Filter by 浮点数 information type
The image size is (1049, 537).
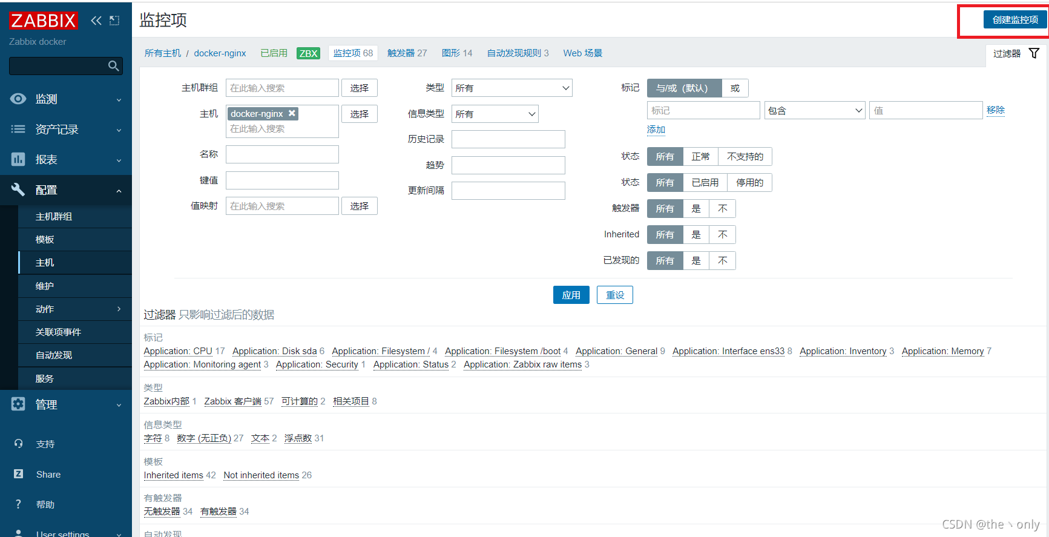[x=298, y=438]
